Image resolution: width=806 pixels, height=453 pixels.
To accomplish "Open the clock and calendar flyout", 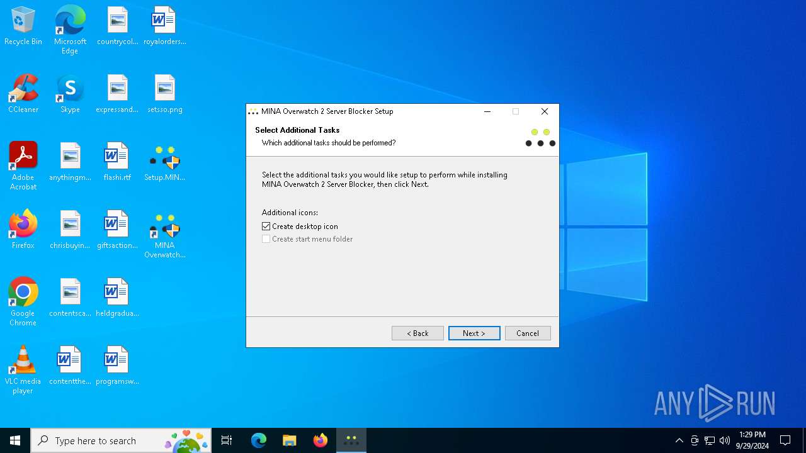I will click(x=752, y=440).
